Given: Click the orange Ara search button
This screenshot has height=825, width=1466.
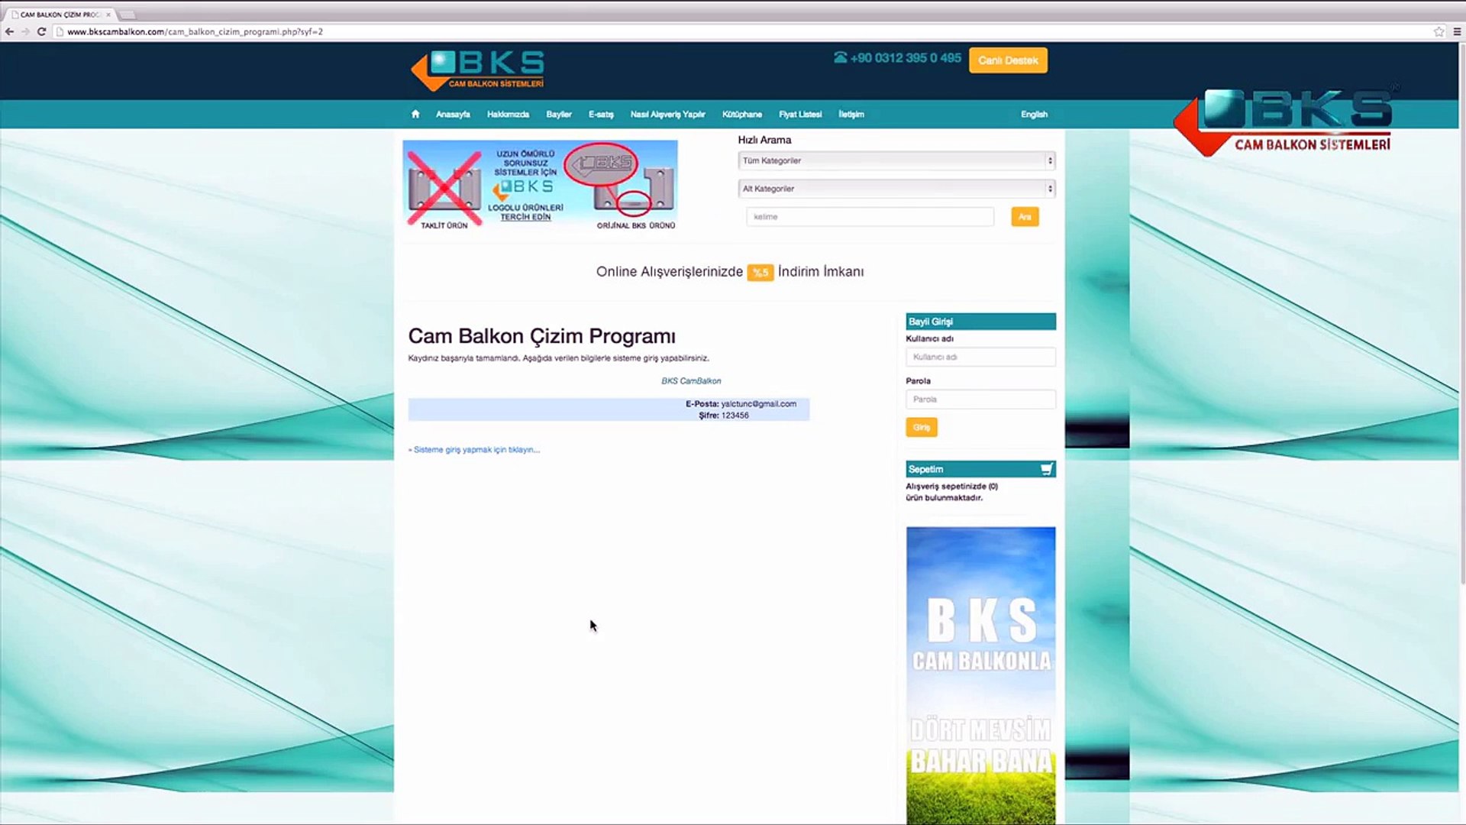Looking at the screenshot, I should coord(1024,217).
